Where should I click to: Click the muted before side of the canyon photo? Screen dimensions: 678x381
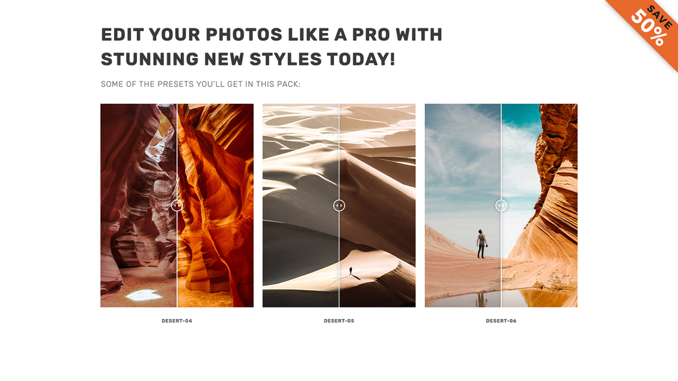(138, 206)
